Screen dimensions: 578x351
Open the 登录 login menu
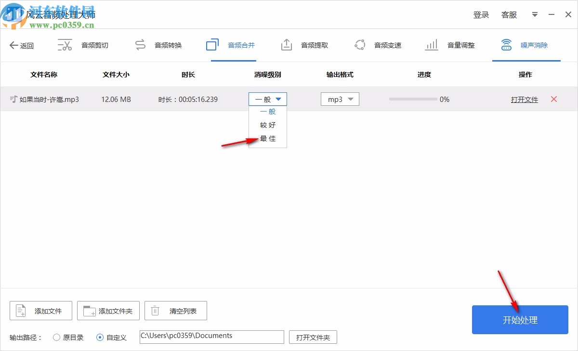(481, 14)
